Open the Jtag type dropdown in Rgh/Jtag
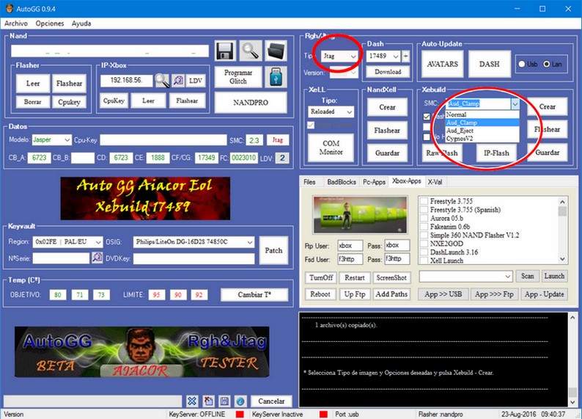 [353, 57]
